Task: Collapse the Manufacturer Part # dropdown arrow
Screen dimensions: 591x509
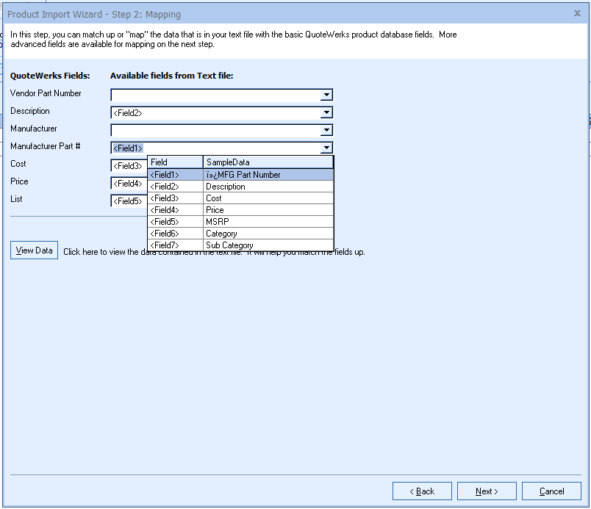Action: (326, 148)
